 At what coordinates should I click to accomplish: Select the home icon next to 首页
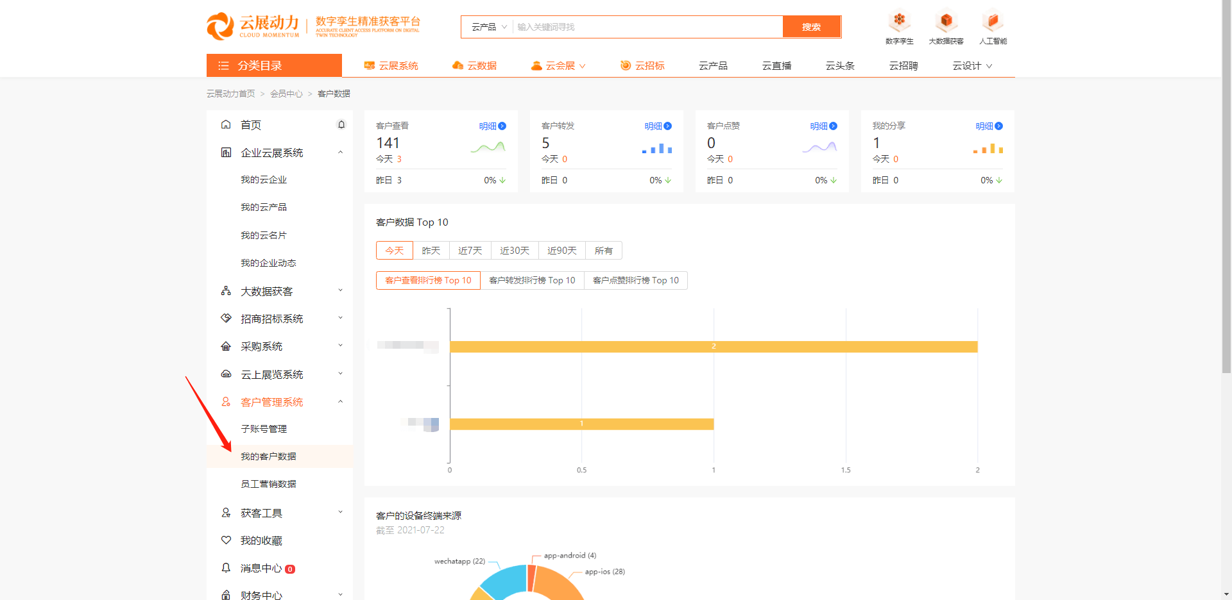(x=226, y=124)
